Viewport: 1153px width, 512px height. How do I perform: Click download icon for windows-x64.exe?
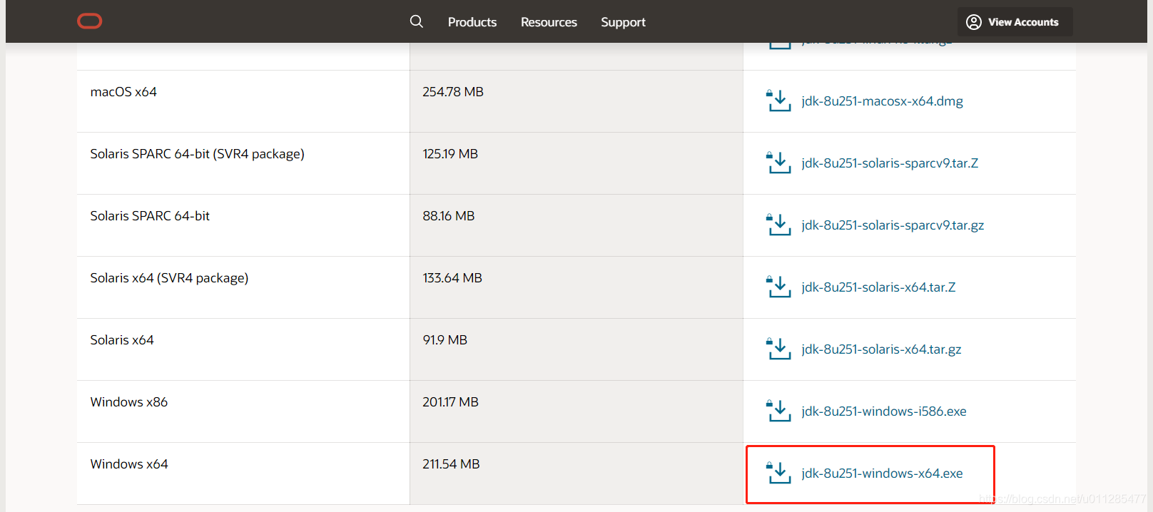tap(778, 473)
